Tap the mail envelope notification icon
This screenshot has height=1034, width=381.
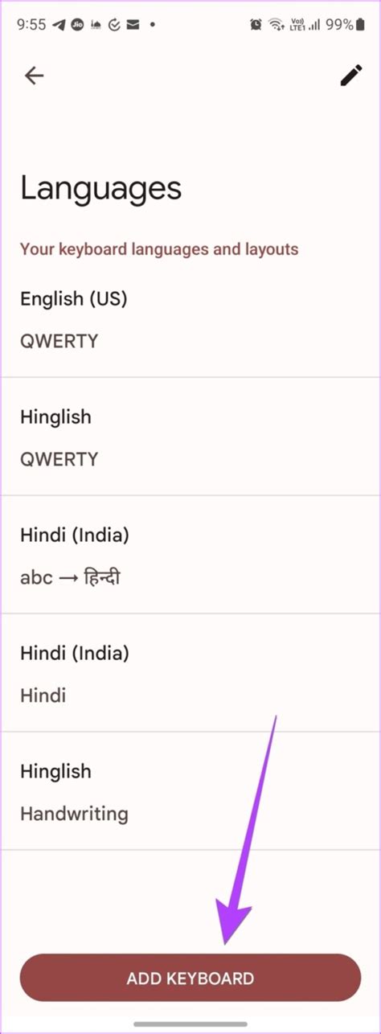(x=133, y=25)
